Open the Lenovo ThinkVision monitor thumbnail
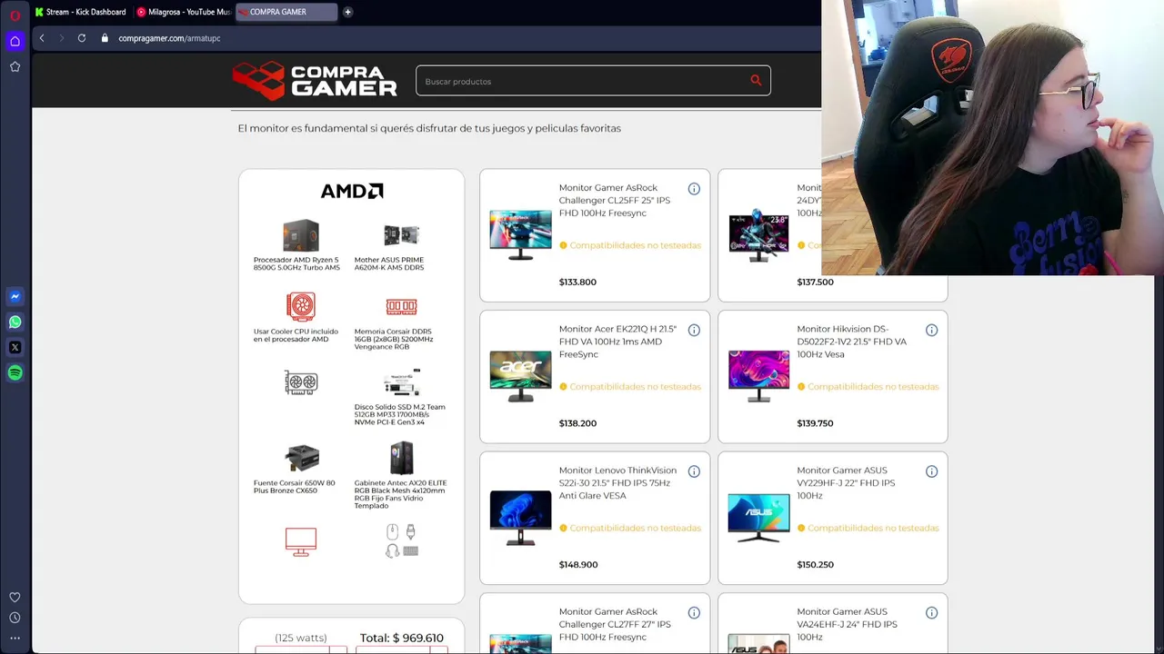 click(520, 518)
